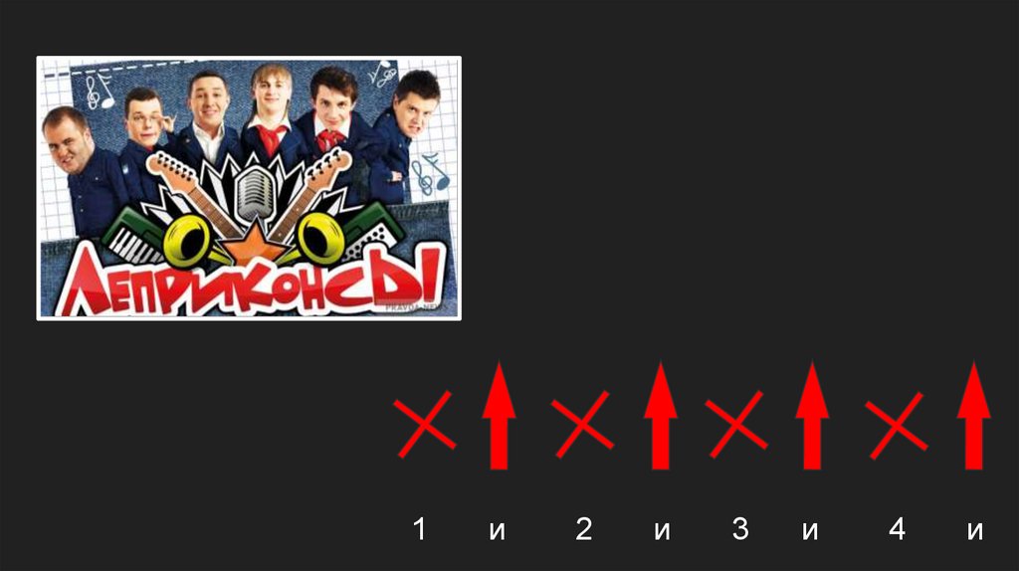Click the Леприконсы band photo

249,188
